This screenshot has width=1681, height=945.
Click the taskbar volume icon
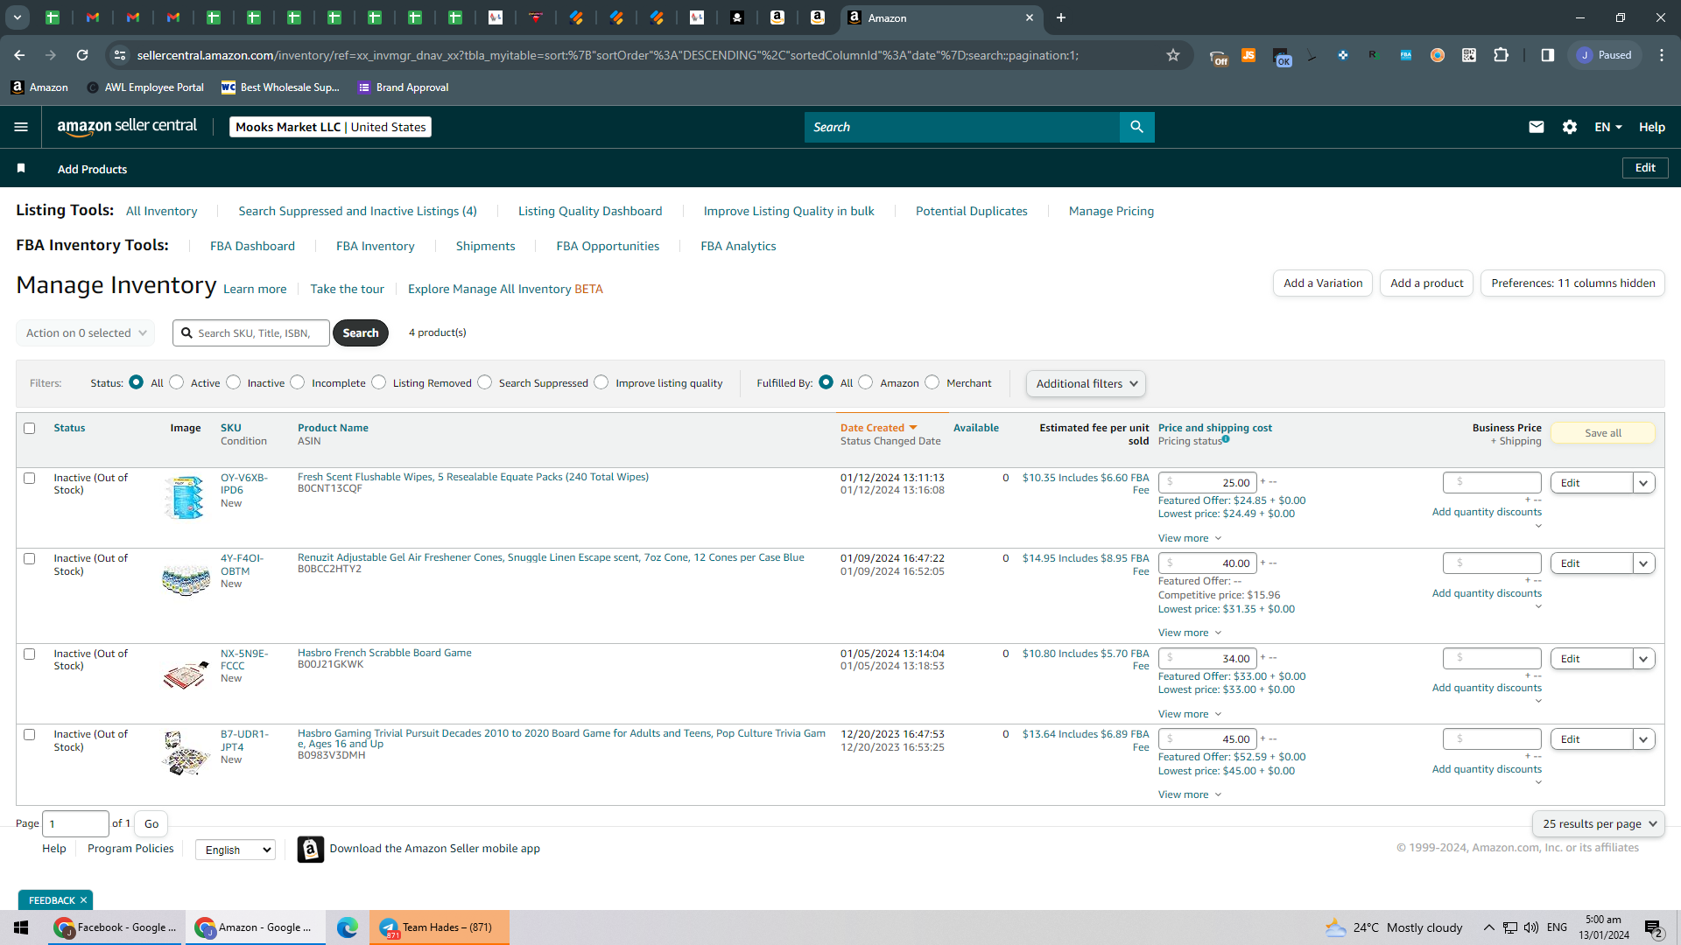(1530, 927)
